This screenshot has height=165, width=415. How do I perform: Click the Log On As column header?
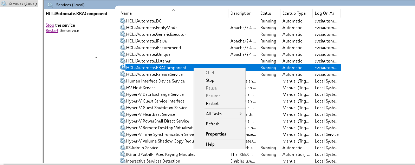pos(324,13)
